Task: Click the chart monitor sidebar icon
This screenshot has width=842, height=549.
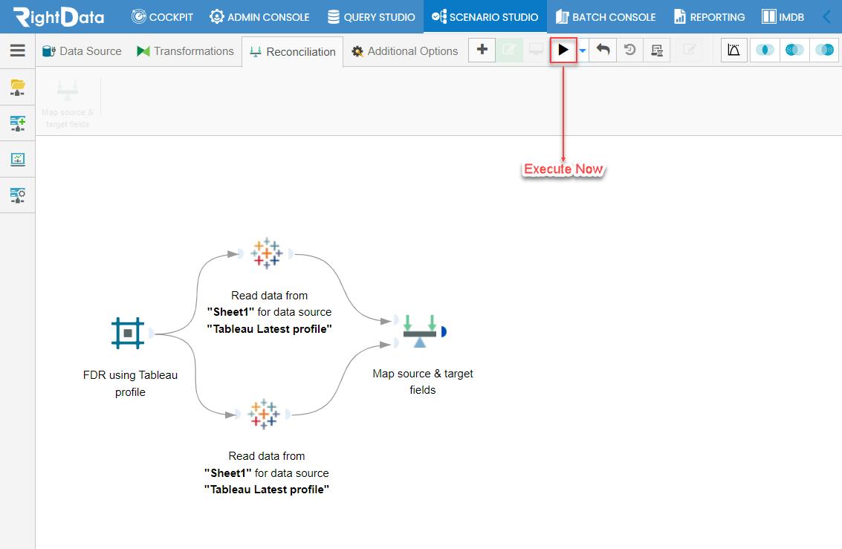Action: (x=18, y=160)
